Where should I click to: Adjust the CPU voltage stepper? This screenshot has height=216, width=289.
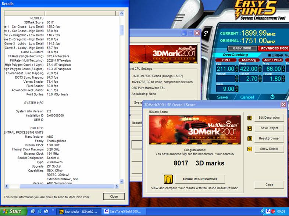coord(237,79)
